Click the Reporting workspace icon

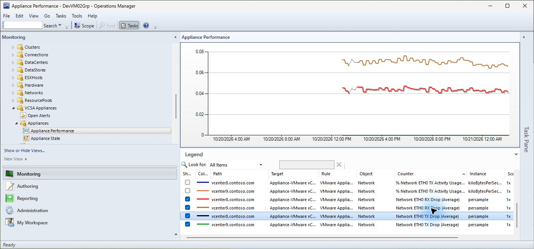(10, 198)
